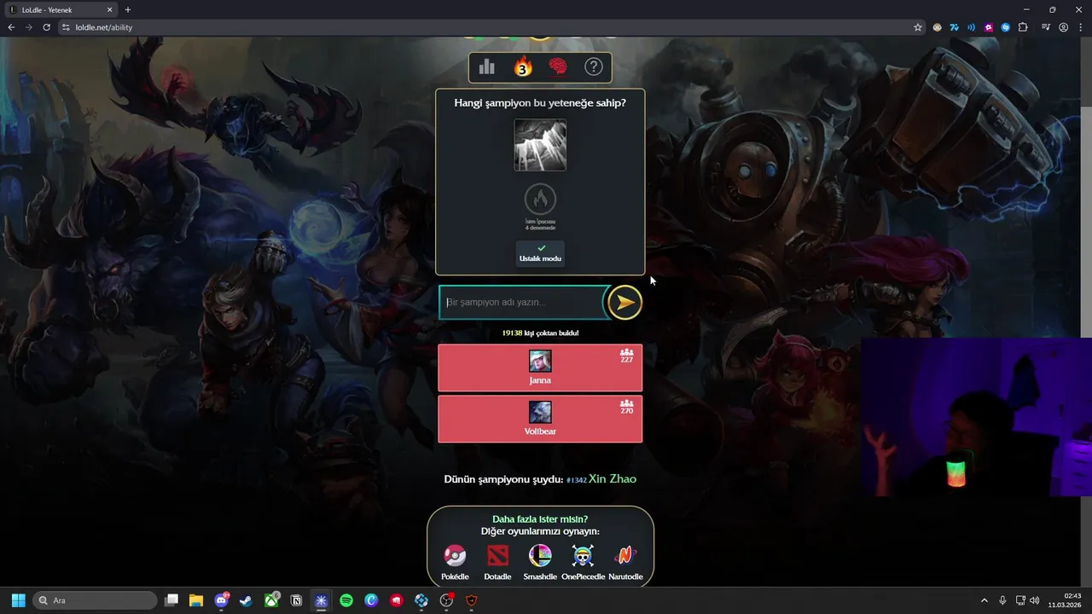This screenshot has width=1092, height=614.
Task: Open the browser profile avatar
Action: tap(1063, 27)
